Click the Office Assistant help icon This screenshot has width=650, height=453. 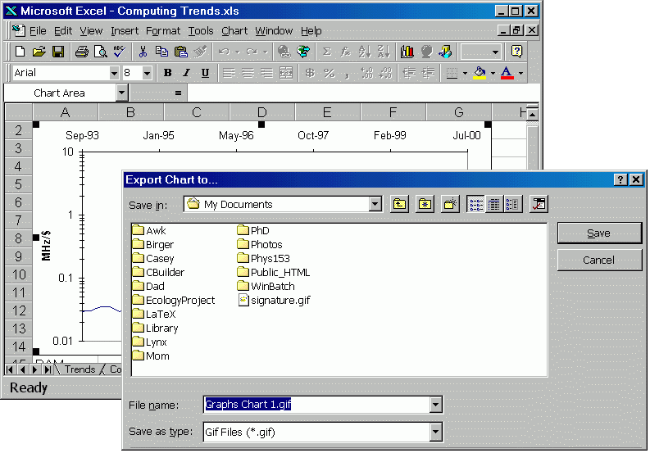tap(516, 52)
